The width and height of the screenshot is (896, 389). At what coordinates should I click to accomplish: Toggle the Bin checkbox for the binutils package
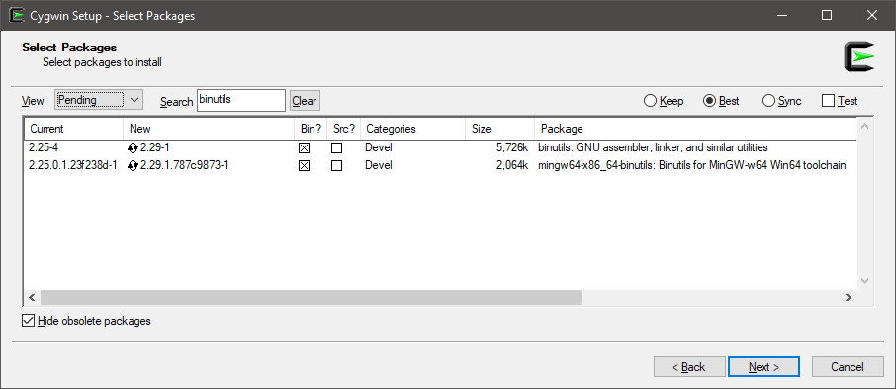[x=304, y=148]
